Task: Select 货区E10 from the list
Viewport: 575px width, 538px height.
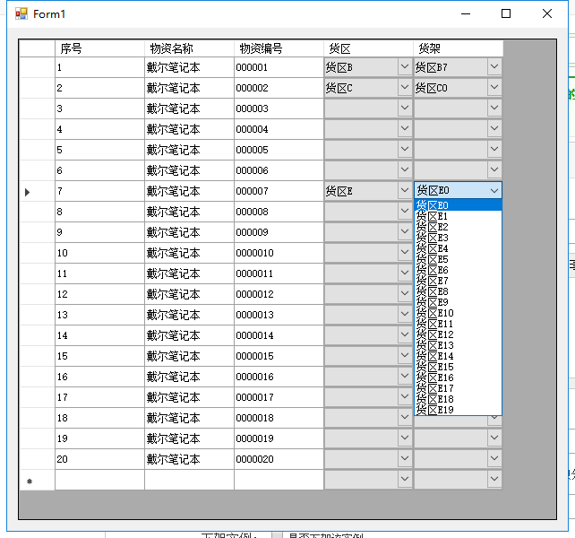Action: coord(458,313)
